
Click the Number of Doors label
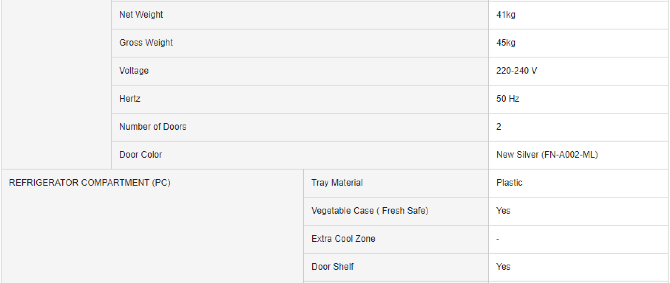point(153,127)
